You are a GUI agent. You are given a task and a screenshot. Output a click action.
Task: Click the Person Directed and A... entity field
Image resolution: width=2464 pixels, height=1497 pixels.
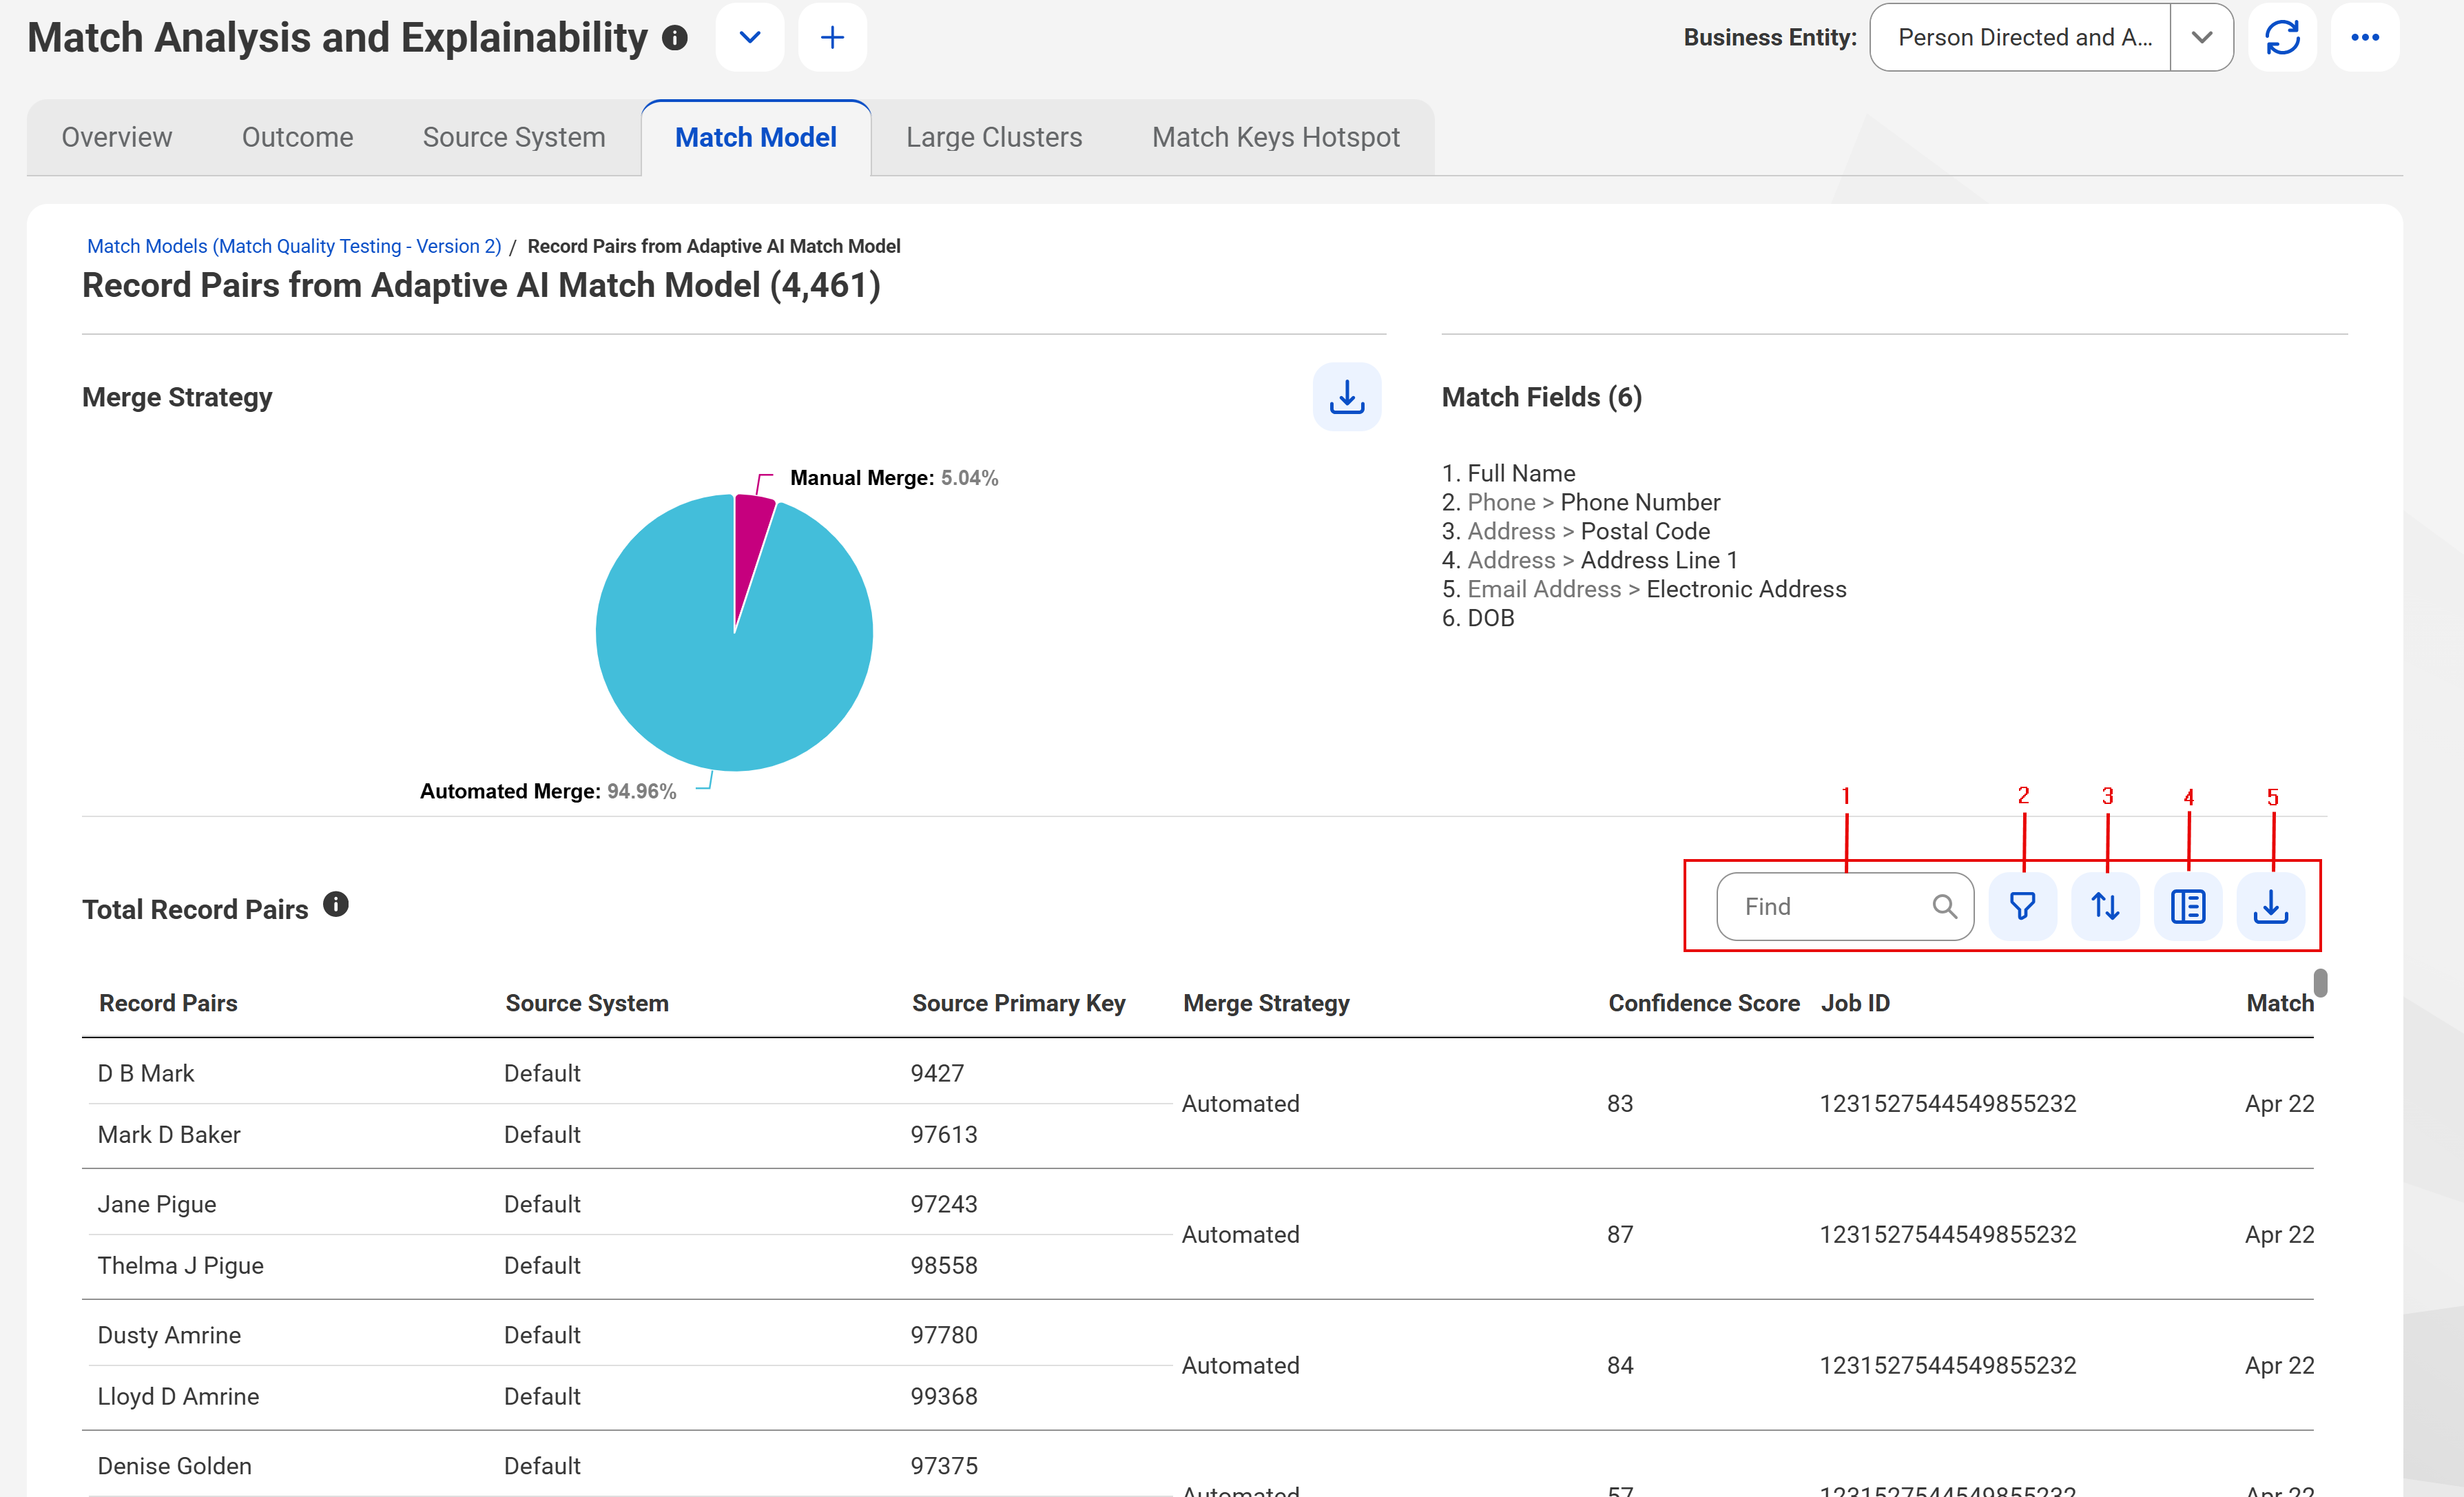pyautogui.click(x=2020, y=38)
